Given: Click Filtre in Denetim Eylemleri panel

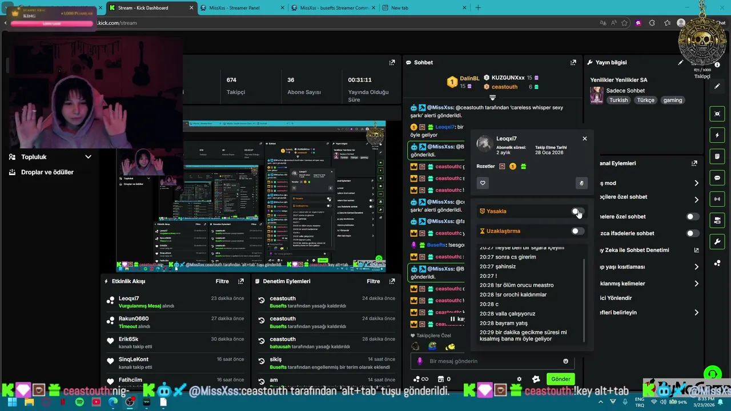Looking at the screenshot, I should pos(373,281).
